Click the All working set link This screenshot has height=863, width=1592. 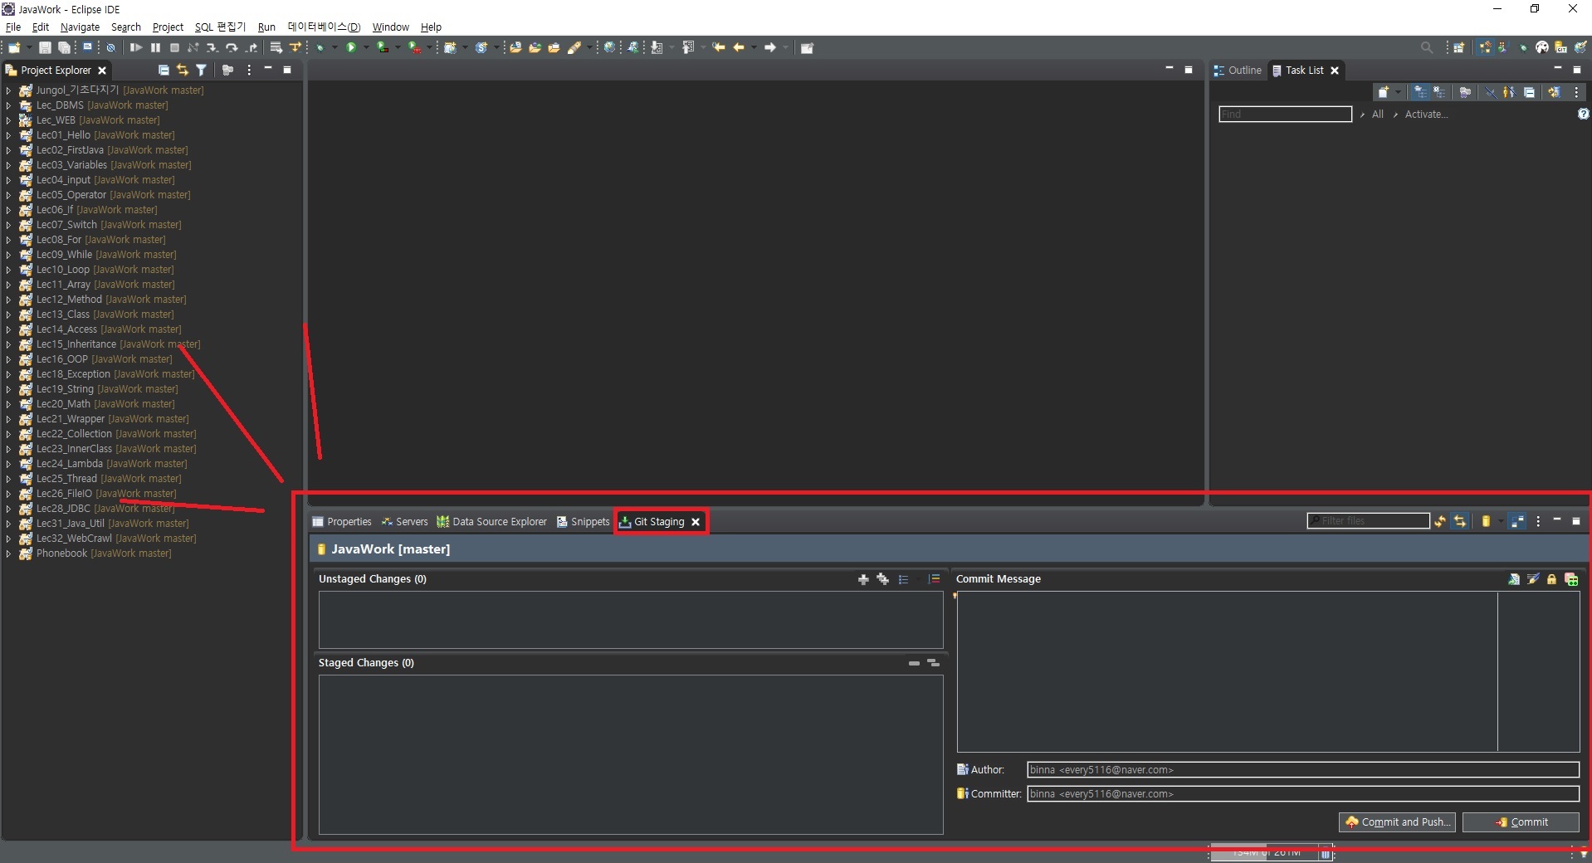(1378, 114)
